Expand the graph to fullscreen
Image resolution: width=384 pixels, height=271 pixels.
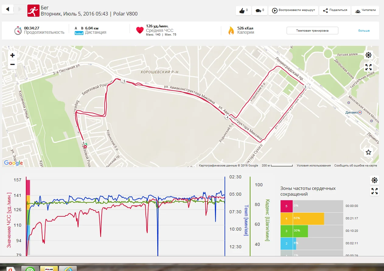[375, 191]
